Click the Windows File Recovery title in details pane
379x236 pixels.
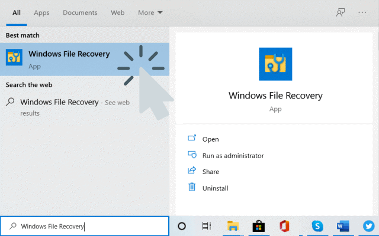coord(275,96)
